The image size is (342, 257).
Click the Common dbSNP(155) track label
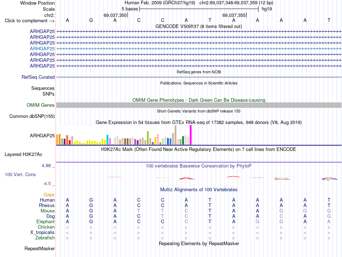[x=32, y=116]
